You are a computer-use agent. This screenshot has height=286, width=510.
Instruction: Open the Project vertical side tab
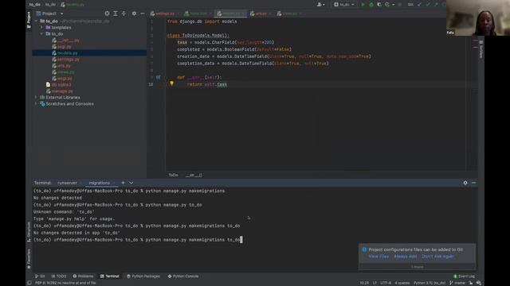click(29, 19)
